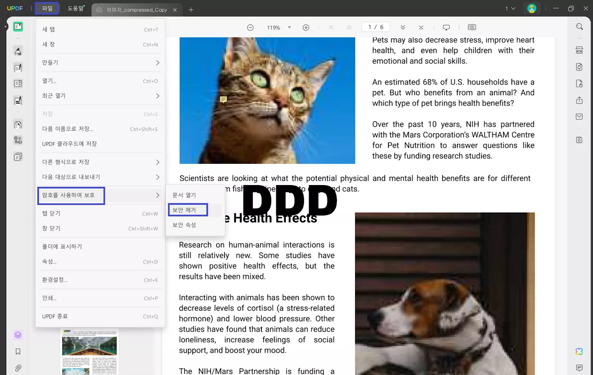Select 폴더에 표시하기 entry
This screenshot has width=593, height=375.
[100, 247]
